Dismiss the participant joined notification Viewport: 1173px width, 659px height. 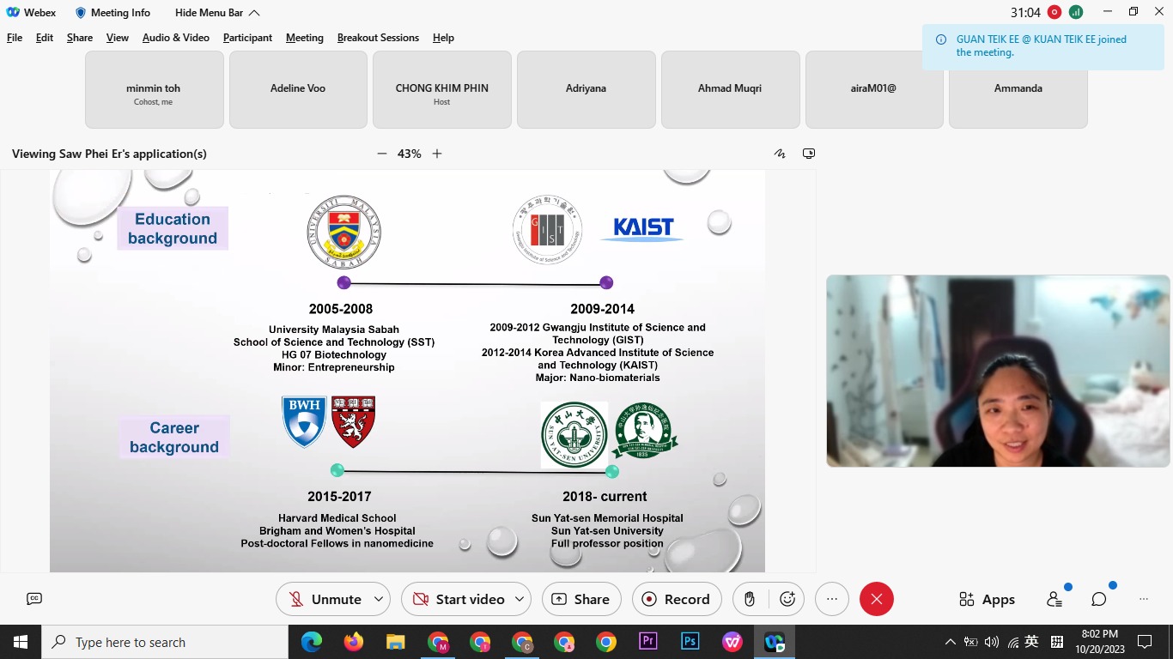click(1043, 45)
